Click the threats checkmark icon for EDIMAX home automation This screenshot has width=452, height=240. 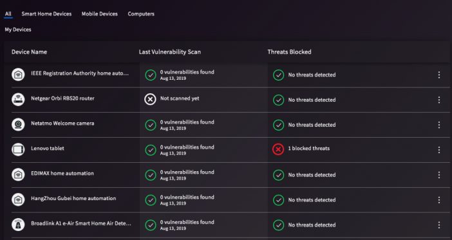pos(278,175)
